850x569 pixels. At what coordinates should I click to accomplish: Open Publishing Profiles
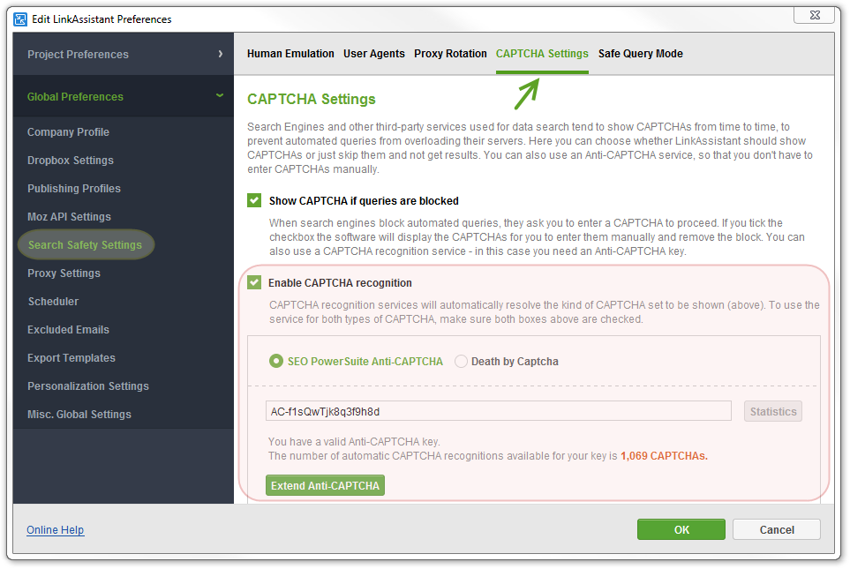point(74,189)
